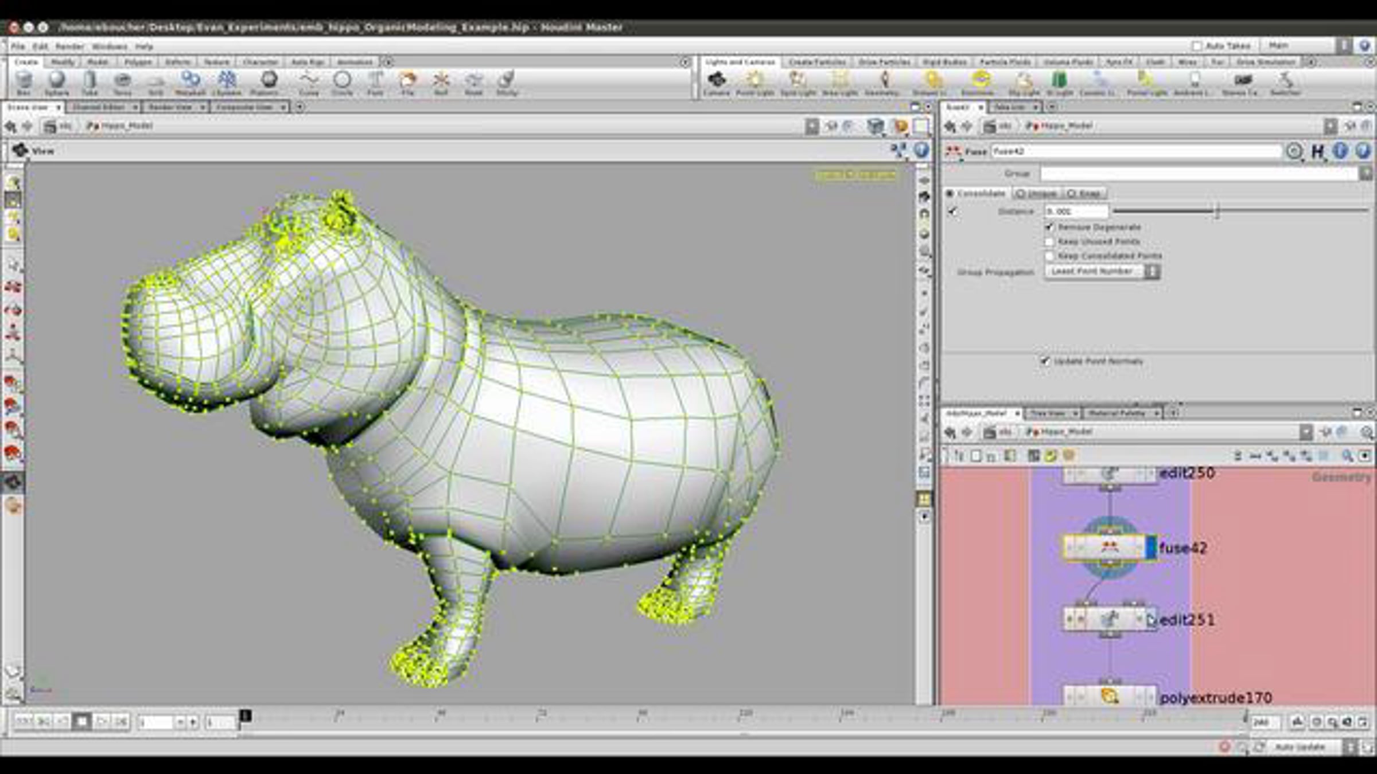Add an Ambient Light from the shelf
This screenshot has width=1377, height=774.
(1192, 83)
